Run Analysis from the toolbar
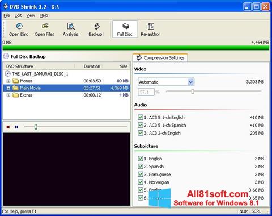The height and width of the screenshot is (216, 272). coord(71,26)
